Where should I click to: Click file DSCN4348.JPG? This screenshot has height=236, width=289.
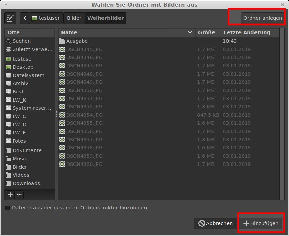click(169, 74)
